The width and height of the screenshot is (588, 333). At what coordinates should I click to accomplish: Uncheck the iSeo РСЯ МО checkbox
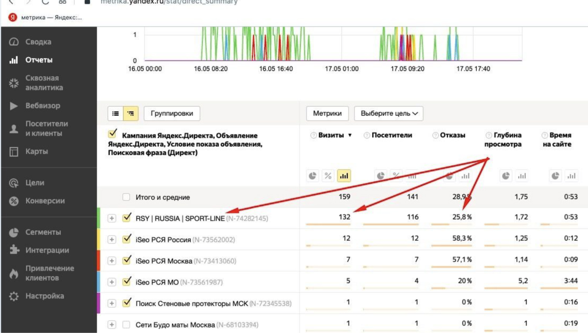coord(127,281)
